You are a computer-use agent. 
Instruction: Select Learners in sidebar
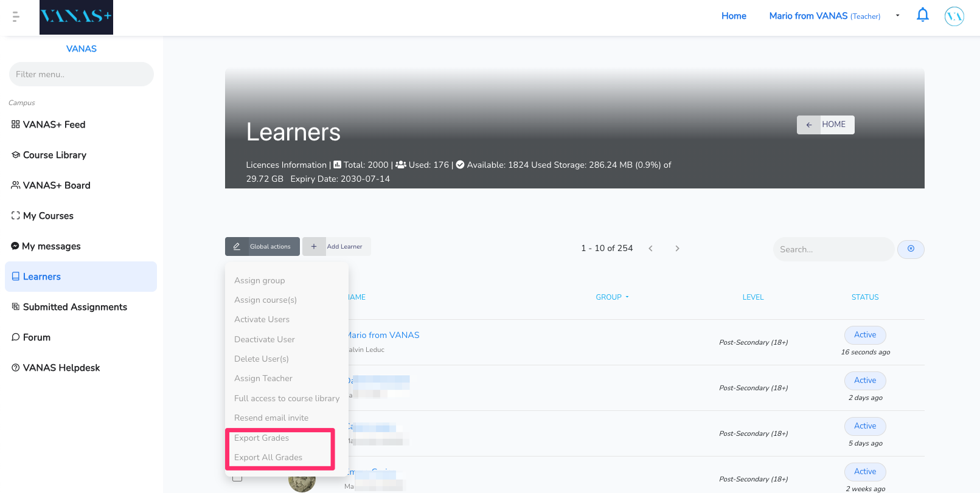click(x=81, y=277)
